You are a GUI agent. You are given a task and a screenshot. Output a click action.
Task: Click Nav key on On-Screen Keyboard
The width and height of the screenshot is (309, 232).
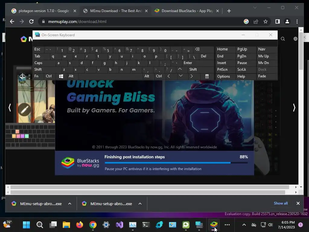[x=267, y=49]
